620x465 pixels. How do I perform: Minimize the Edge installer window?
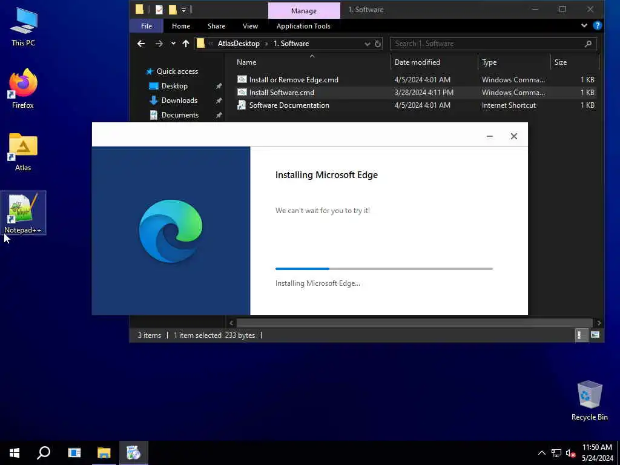coord(489,136)
